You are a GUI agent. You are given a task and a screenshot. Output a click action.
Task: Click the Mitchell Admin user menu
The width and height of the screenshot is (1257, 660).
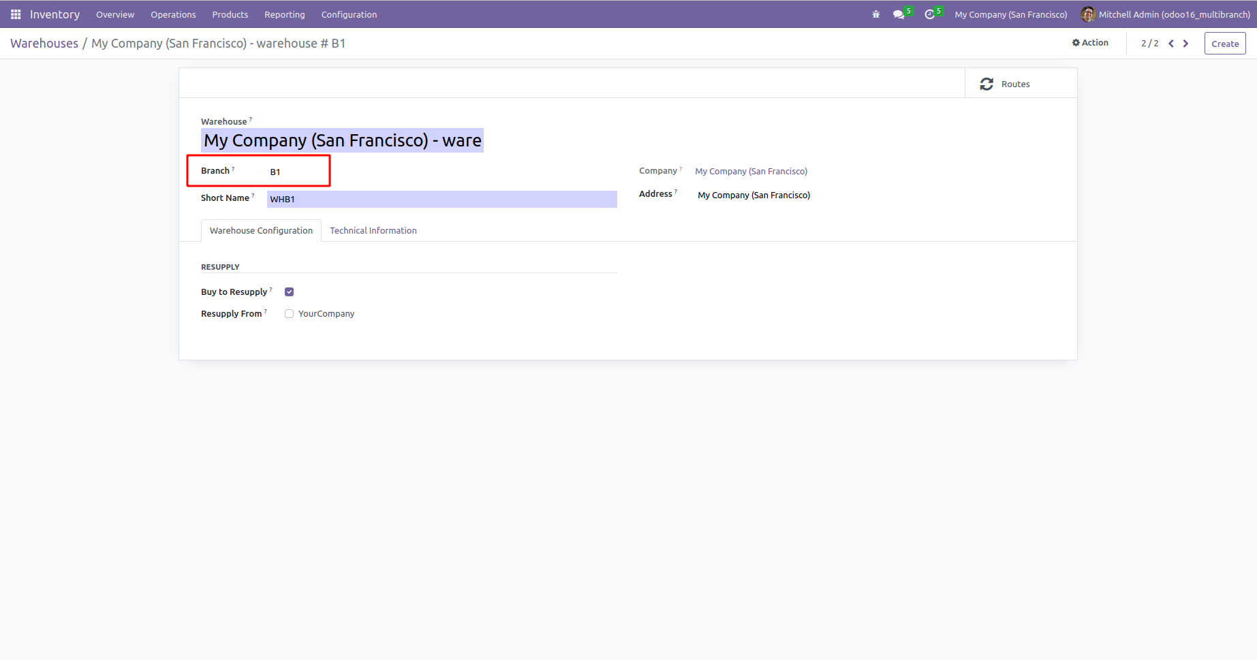[x=1166, y=14]
